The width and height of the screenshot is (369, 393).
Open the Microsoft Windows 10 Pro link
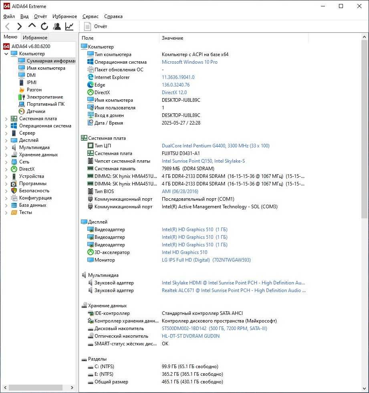(190, 62)
